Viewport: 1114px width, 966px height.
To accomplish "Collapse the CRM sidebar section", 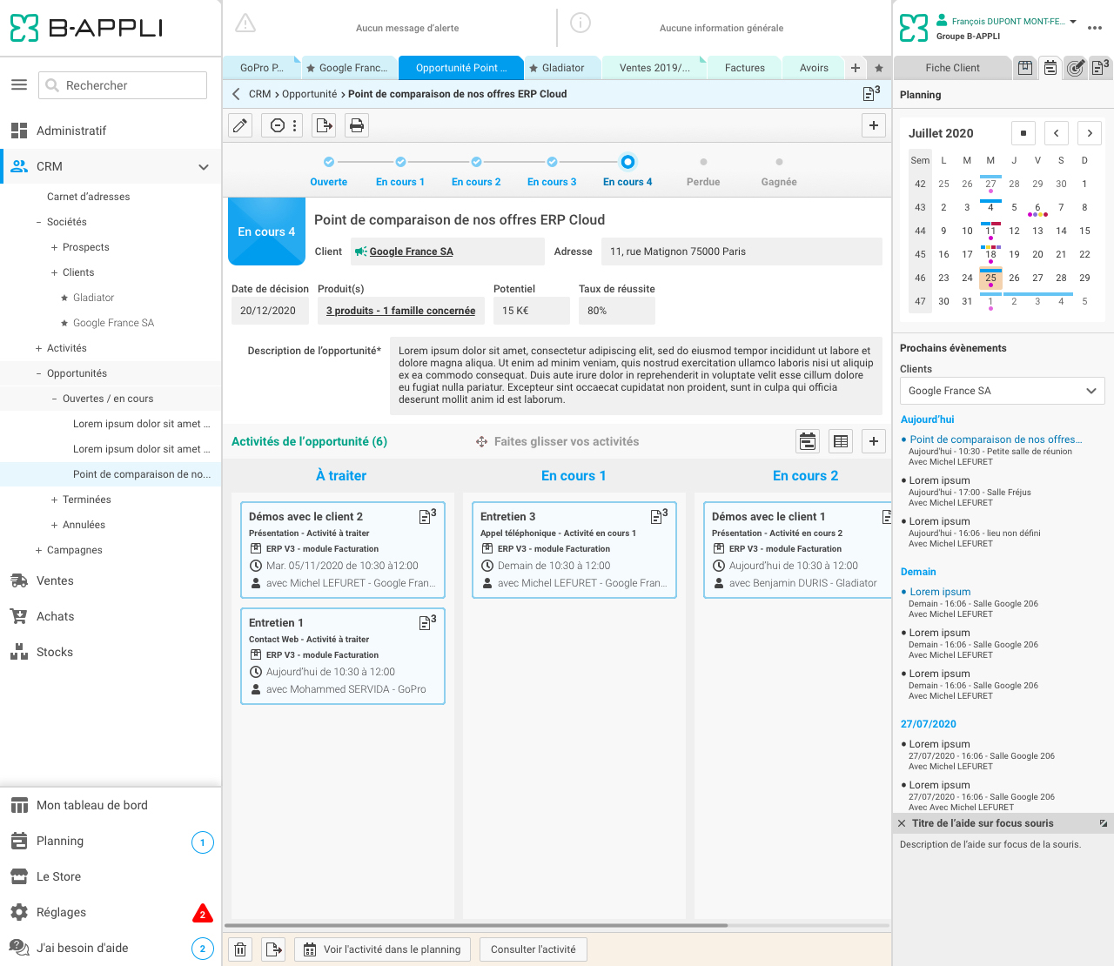I will tap(204, 167).
